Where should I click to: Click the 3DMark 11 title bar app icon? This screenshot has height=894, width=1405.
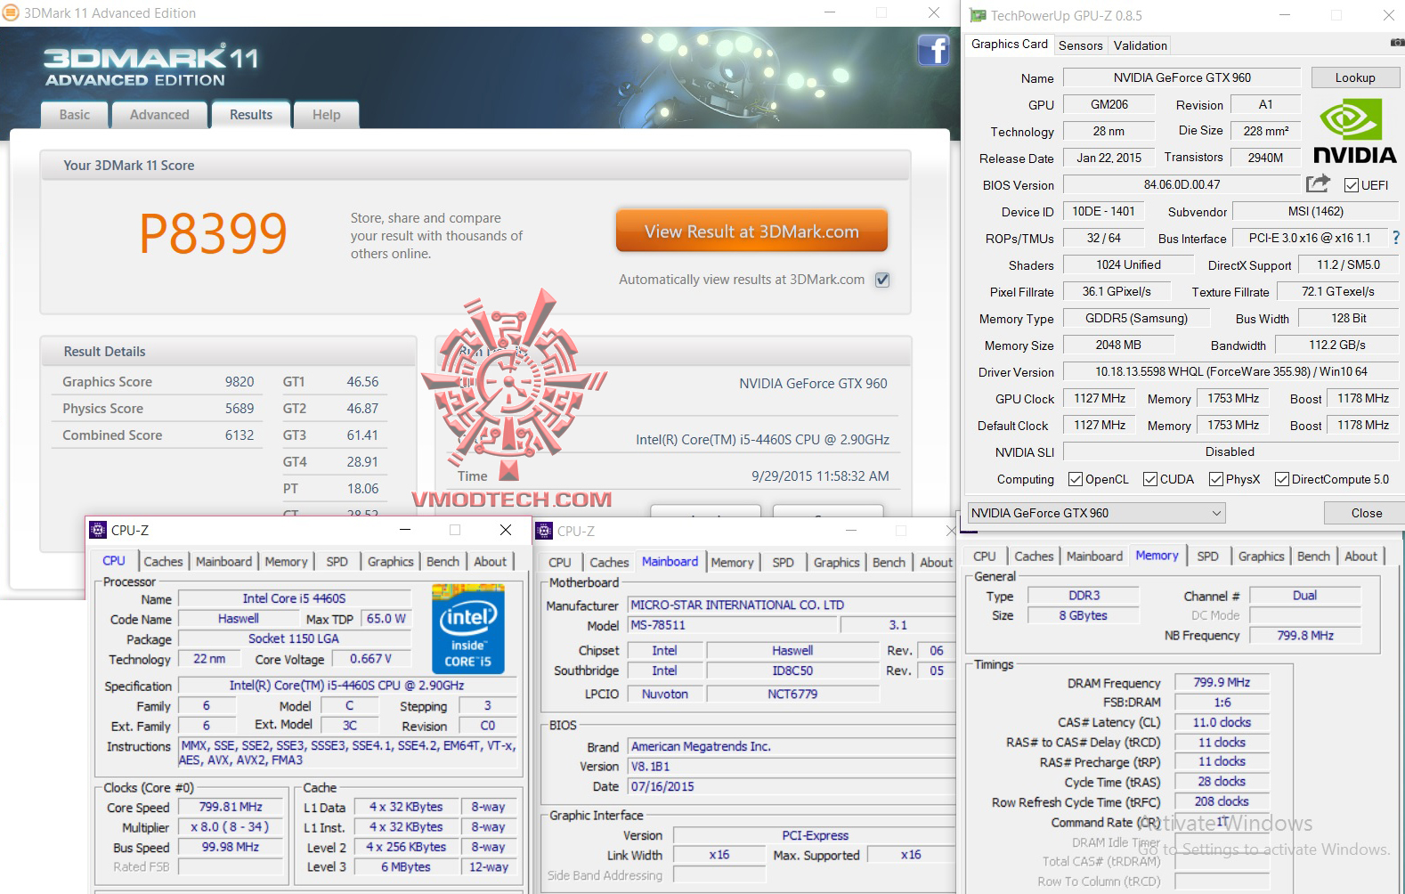tap(12, 13)
